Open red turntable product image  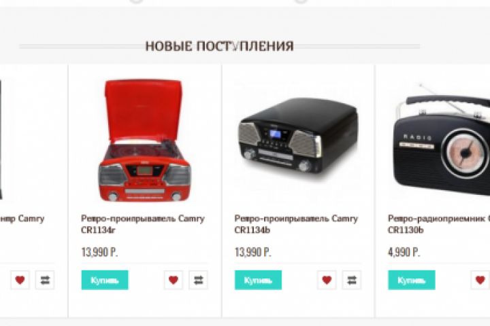144,141
